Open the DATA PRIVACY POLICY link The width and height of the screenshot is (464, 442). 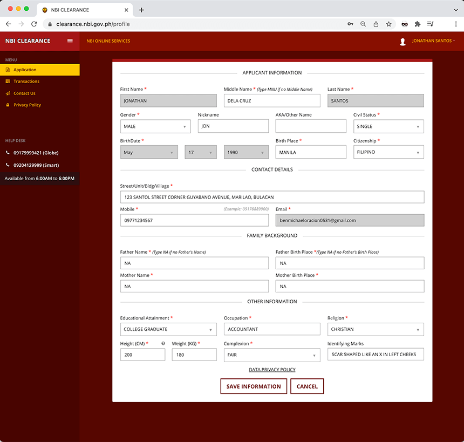(272, 369)
